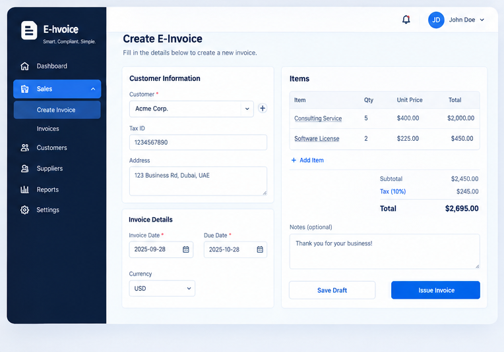This screenshot has width=504, height=352.
Task: Expand John Doe account dropdown arrow
Action: 482,20
